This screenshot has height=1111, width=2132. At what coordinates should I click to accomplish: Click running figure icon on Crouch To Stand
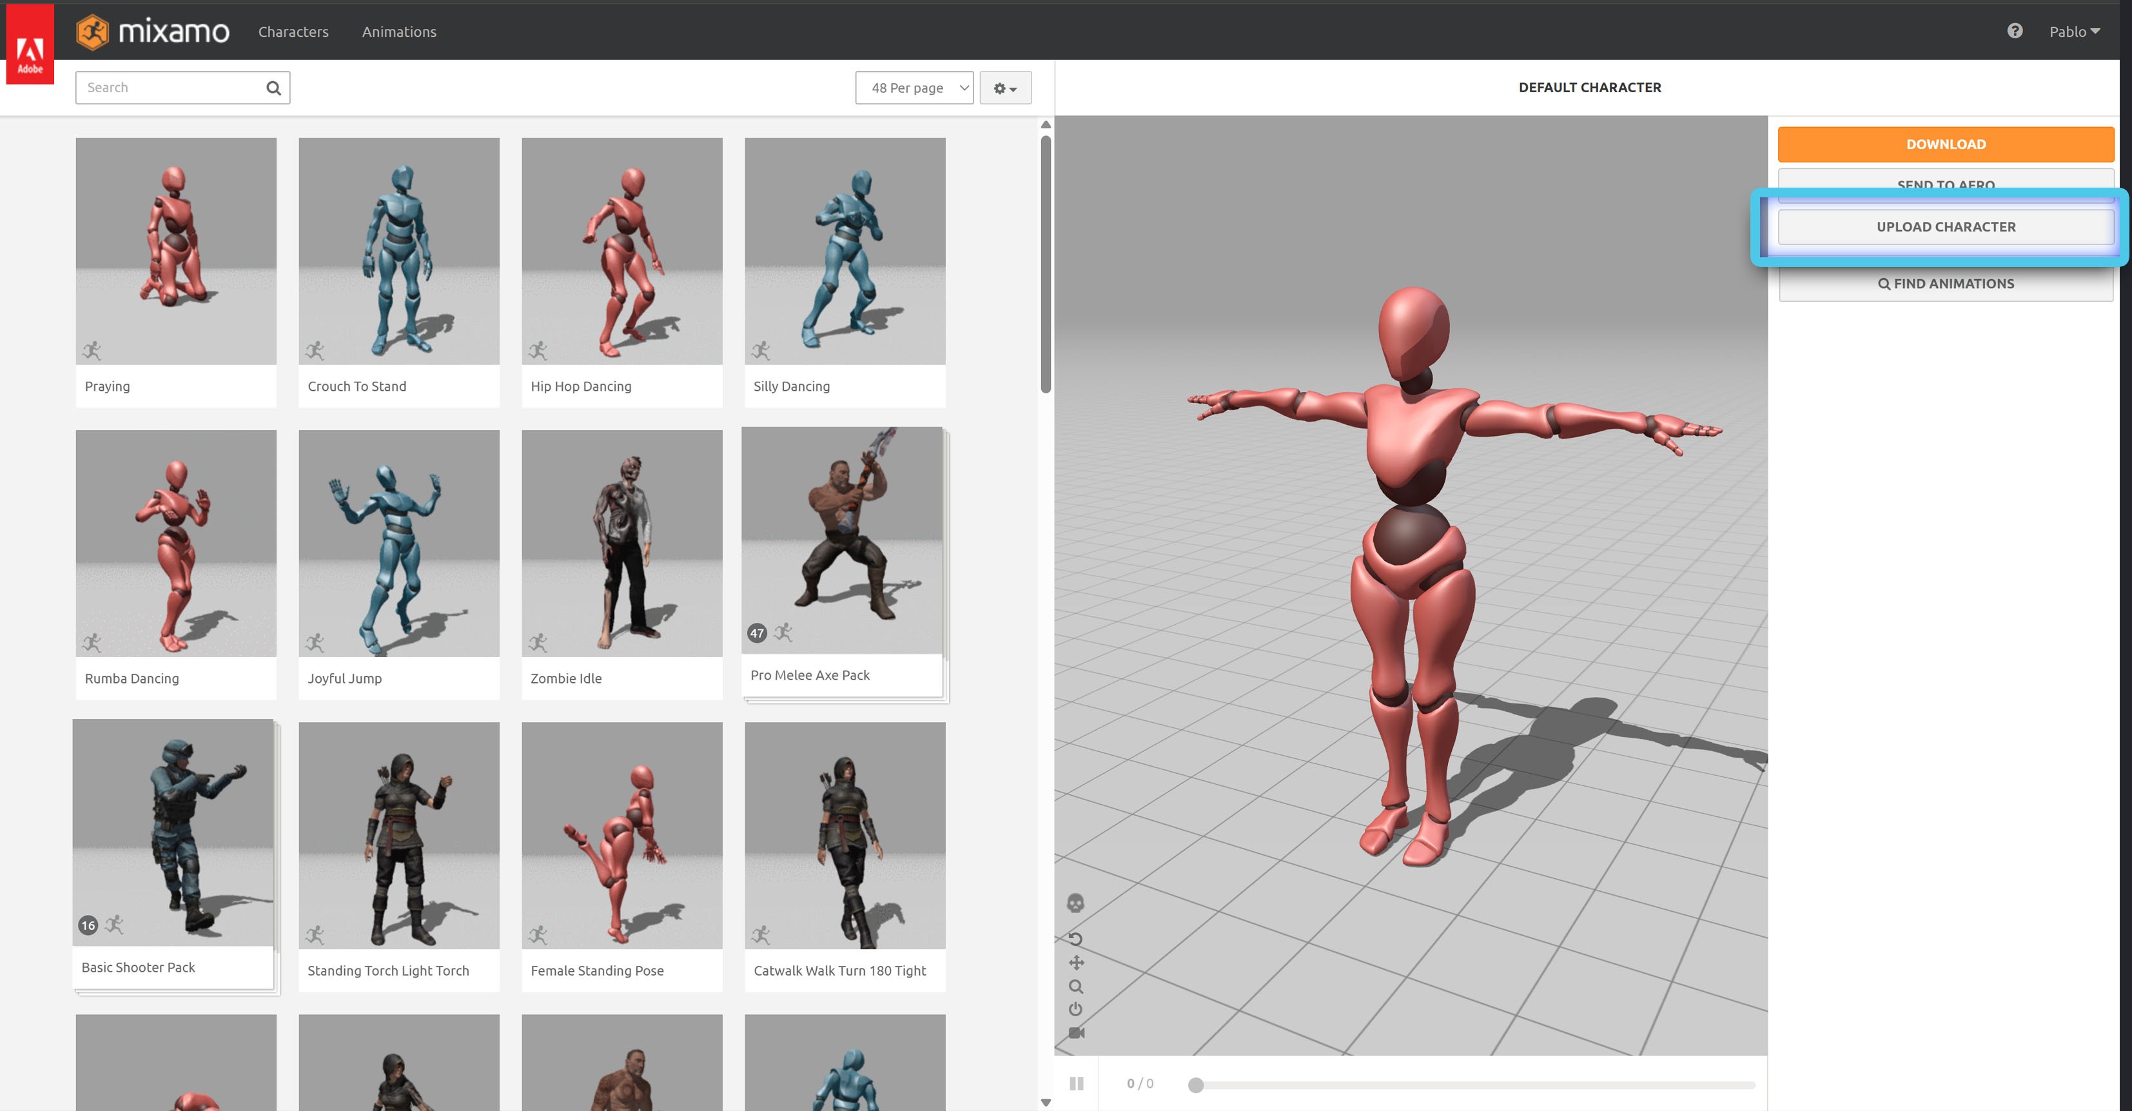click(315, 351)
